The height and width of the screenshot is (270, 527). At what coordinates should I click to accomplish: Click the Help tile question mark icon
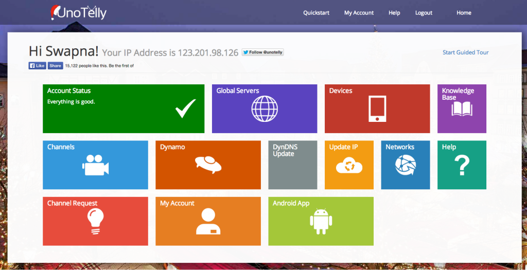point(462,165)
